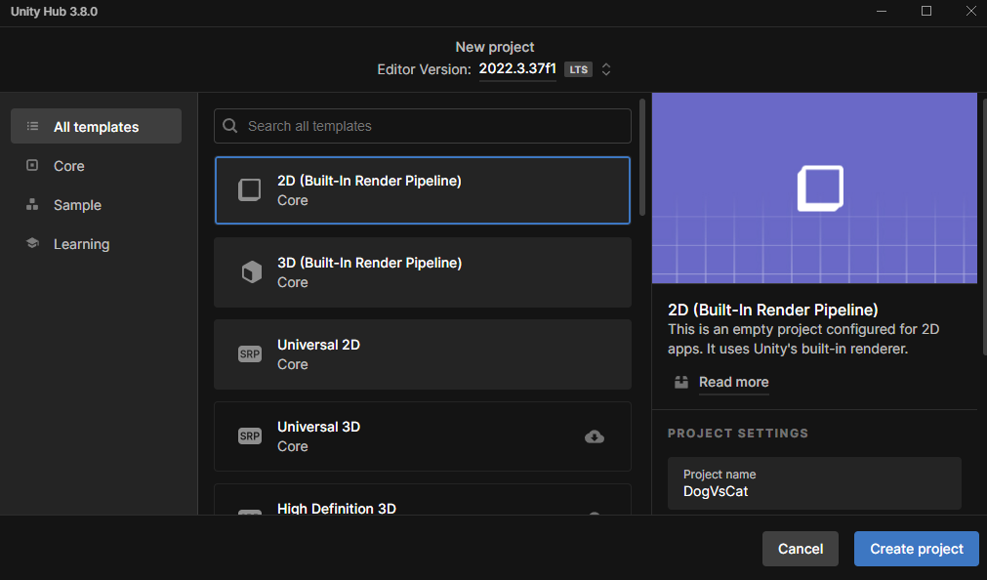Click the New project heading
987x580 pixels.
click(495, 47)
